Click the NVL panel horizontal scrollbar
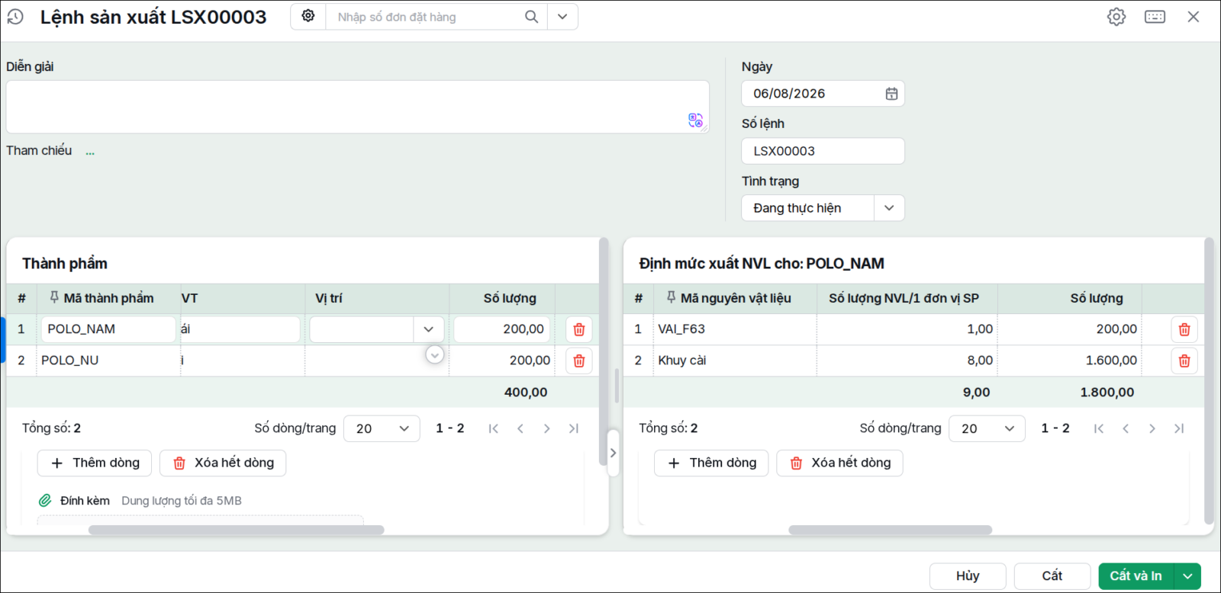 point(891,530)
